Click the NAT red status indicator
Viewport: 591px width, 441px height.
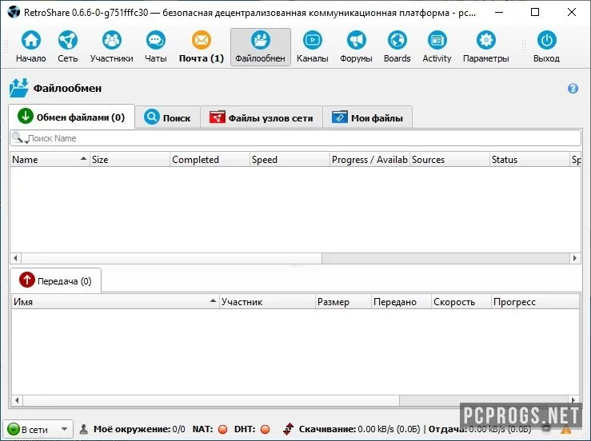(x=223, y=429)
